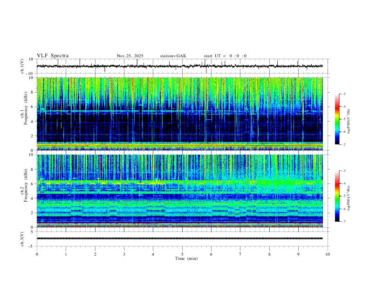
Task: Click the color bar beside the ch.1 spectrogram
Action: click(337, 119)
